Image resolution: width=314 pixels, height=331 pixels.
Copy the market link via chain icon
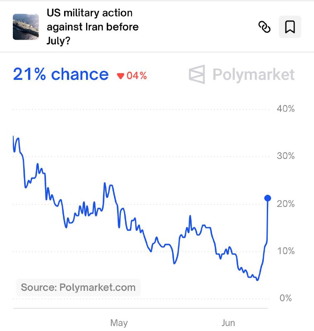click(264, 27)
